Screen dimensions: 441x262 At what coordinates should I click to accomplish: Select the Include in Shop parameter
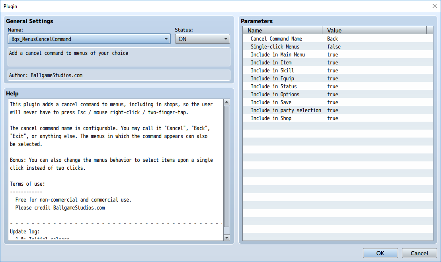[x=338, y=118]
